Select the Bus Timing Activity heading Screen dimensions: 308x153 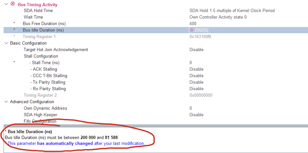pos(38,5)
